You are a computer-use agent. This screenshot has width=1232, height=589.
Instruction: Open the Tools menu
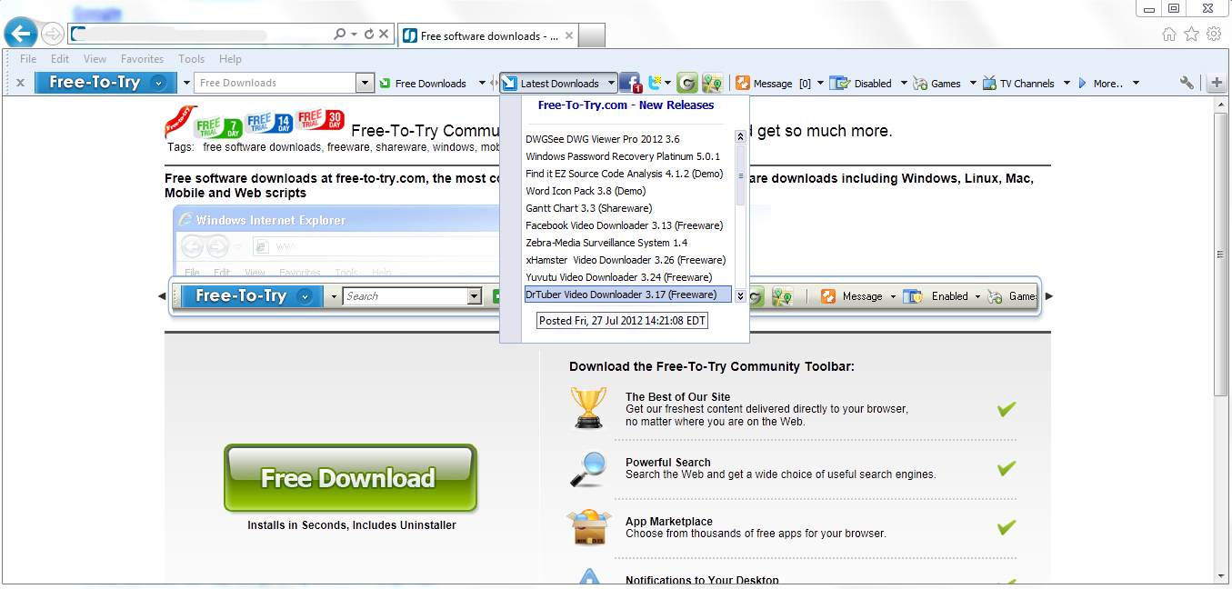pos(191,59)
